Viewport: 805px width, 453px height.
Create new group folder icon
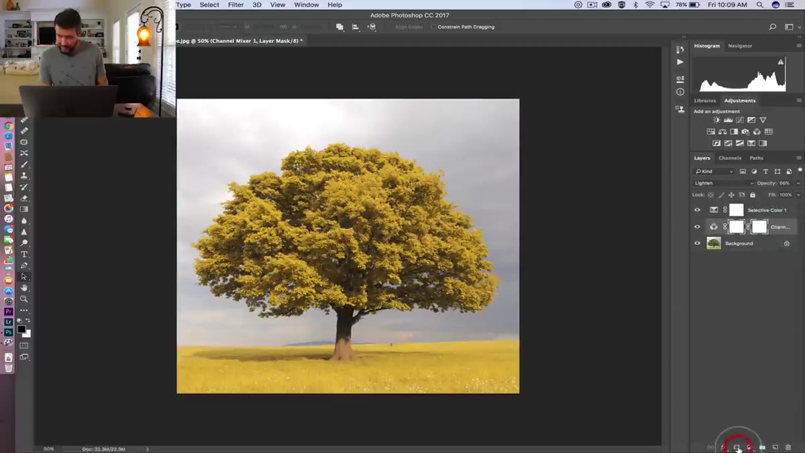pos(763,447)
